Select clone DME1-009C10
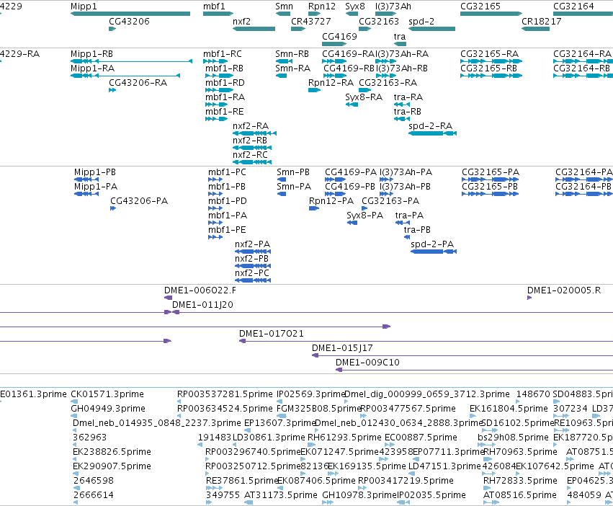The width and height of the screenshot is (613, 506). 367,363
